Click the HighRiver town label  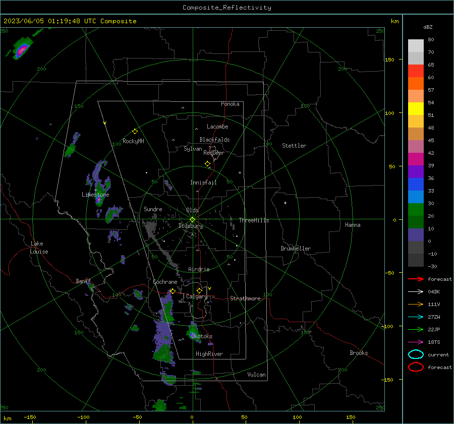209,354
